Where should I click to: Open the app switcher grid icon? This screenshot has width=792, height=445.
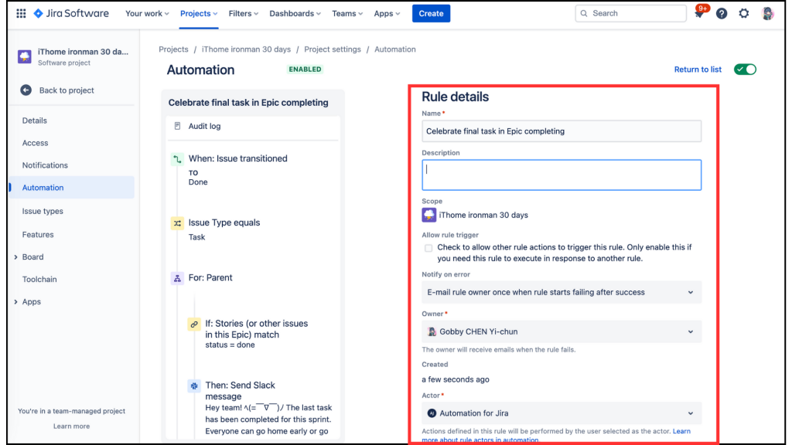[x=21, y=14]
